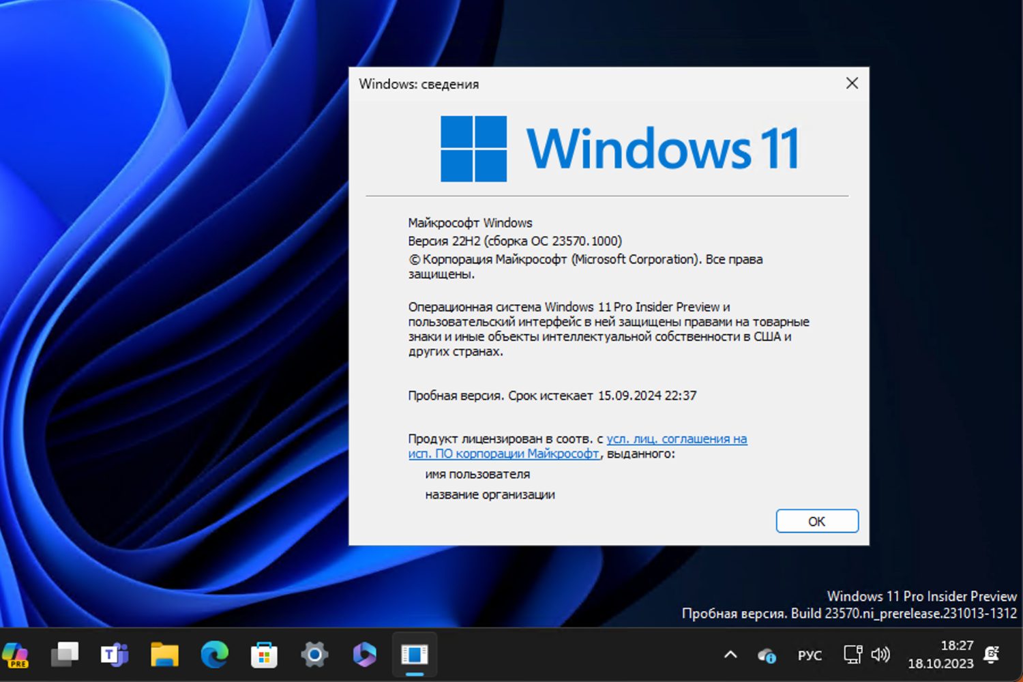The image size is (1023, 682).
Task: Click the network icon in system tray
Action: pyautogui.click(x=853, y=655)
